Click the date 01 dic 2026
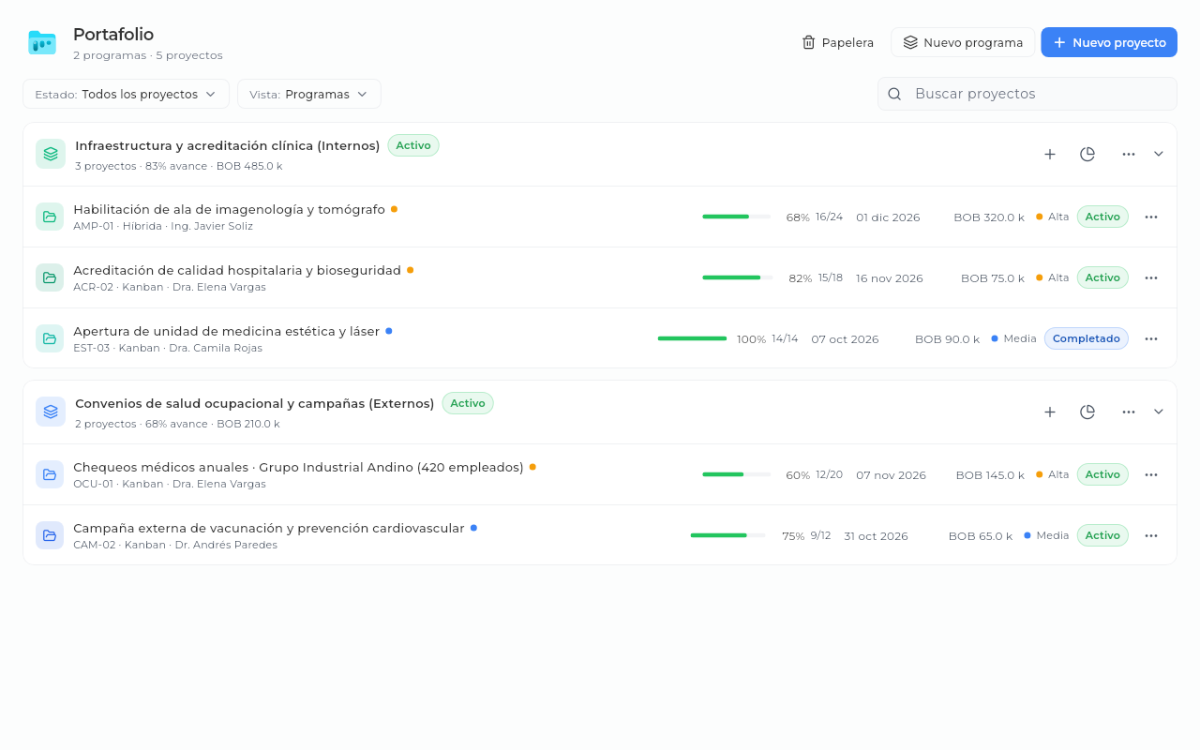1200x750 pixels. [x=888, y=217]
